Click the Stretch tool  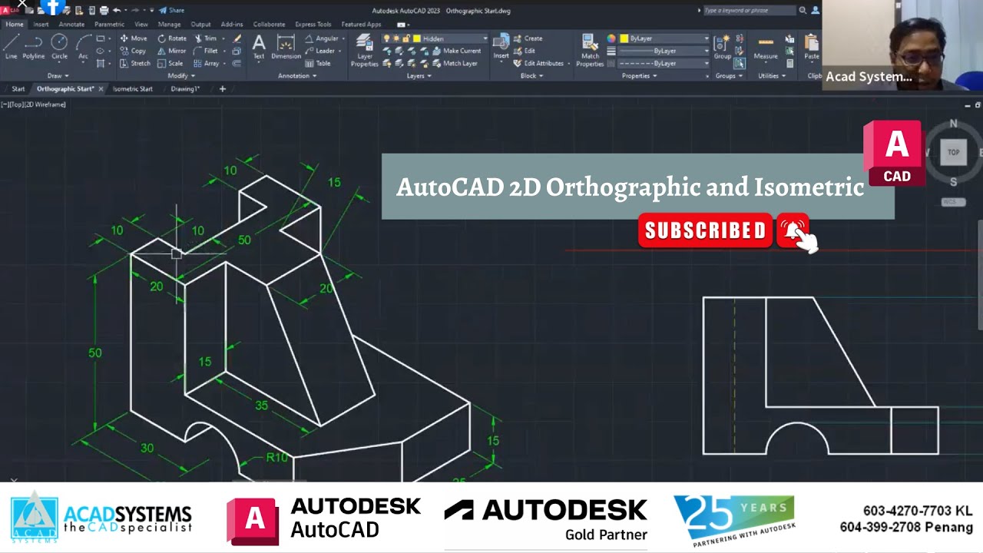coord(135,63)
